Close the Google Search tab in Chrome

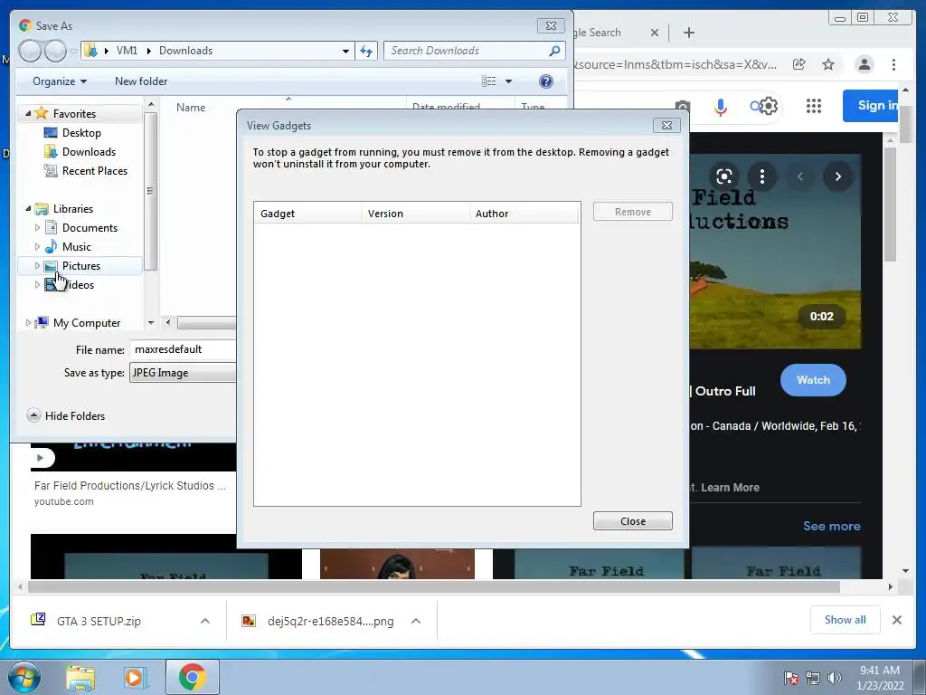(x=655, y=33)
